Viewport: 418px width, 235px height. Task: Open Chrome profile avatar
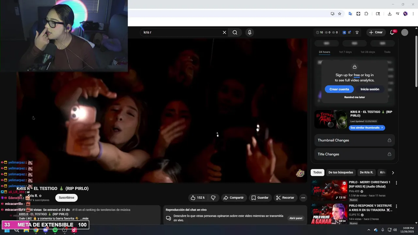[x=405, y=14]
